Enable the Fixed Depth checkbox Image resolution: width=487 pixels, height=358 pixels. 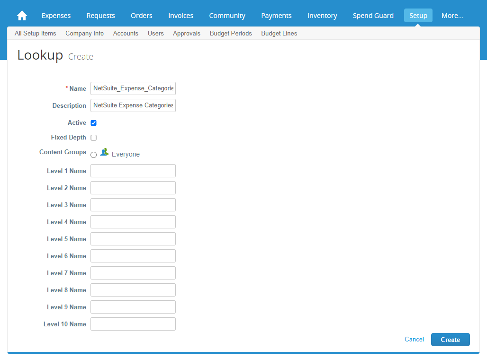coord(93,138)
